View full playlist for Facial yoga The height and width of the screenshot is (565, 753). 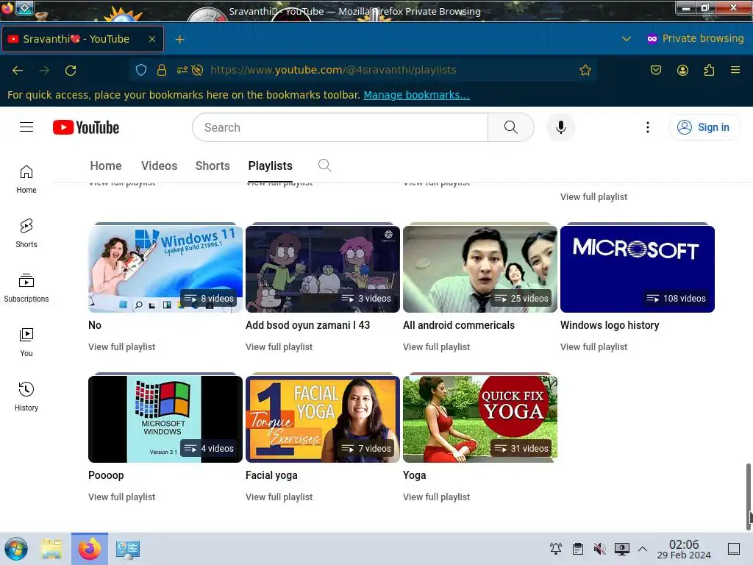[x=279, y=497]
